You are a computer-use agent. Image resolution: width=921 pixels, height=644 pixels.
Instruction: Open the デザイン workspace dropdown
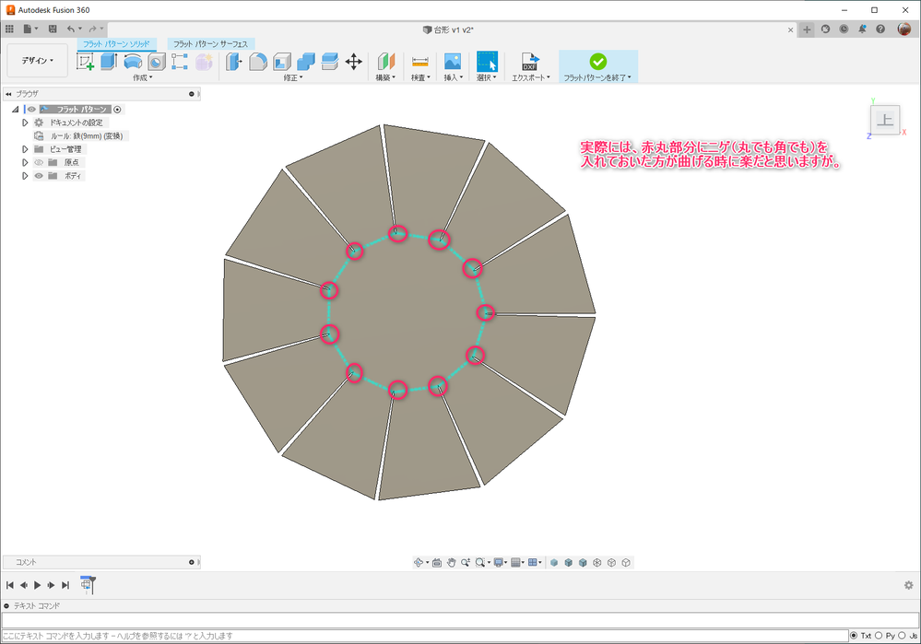tap(38, 61)
